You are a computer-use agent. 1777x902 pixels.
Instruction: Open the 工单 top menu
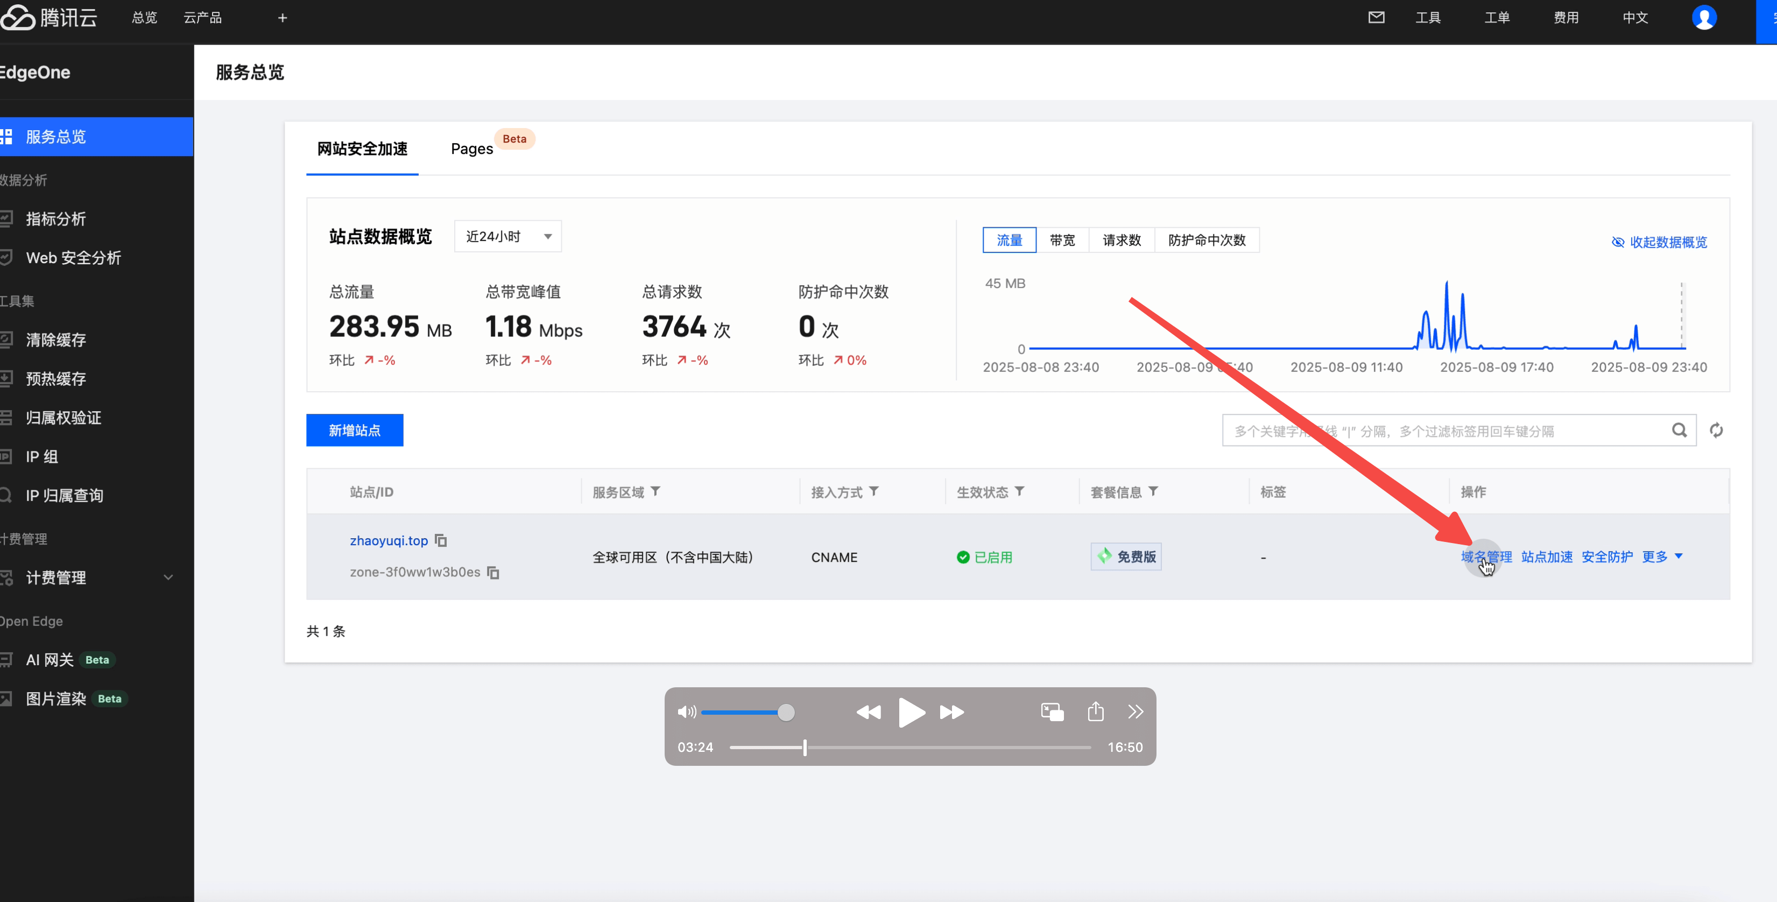[1497, 18]
